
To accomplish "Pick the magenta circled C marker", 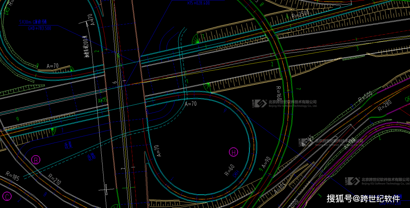I will click(x=7, y=197).
